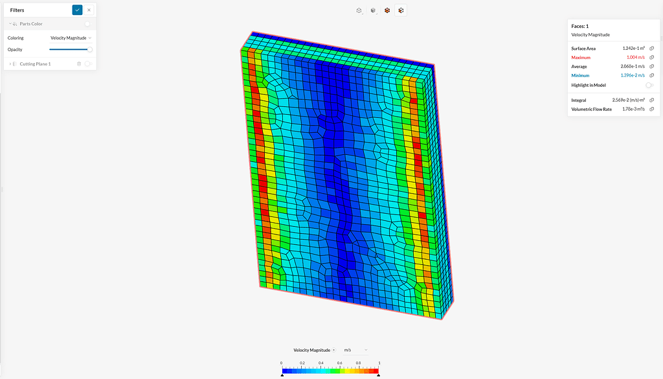Screen dimensions: 663x379
Task: Copy the Volumetric Flow Rate value
Action: [x=650, y=109]
